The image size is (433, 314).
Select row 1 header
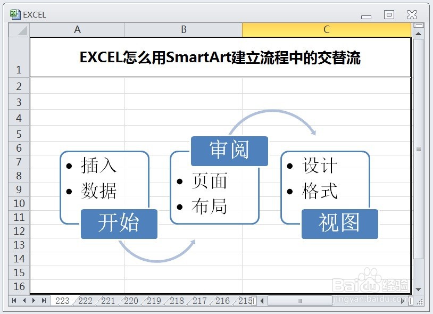click(19, 57)
